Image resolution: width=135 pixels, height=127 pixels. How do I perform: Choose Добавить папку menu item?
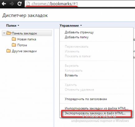point(77,37)
